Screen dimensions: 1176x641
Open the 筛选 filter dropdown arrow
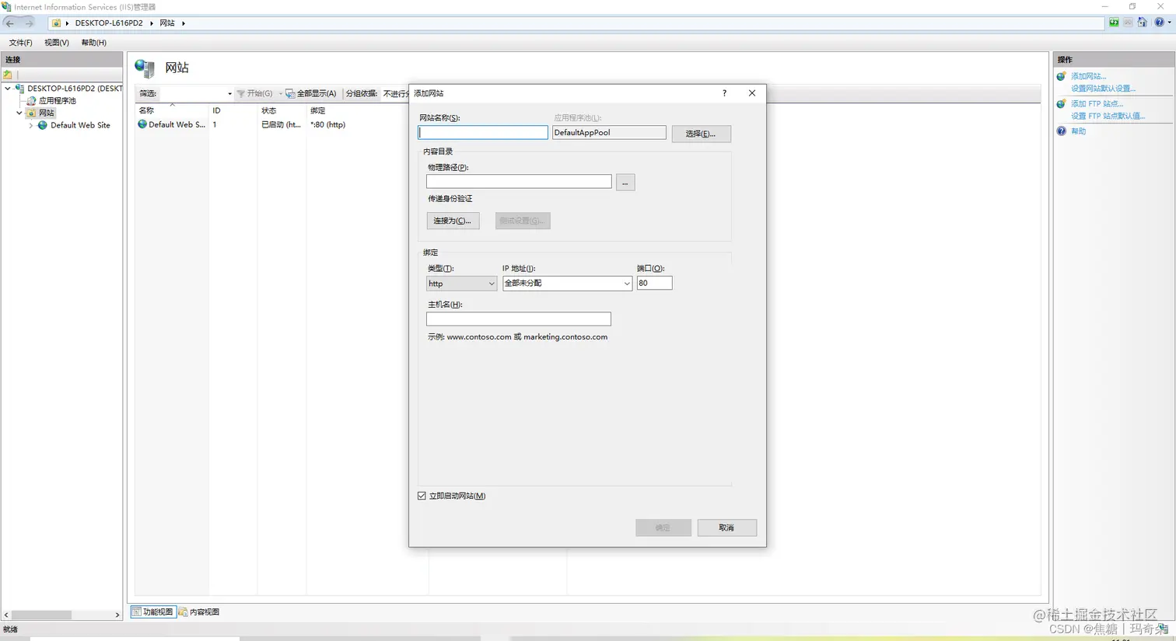click(x=229, y=94)
